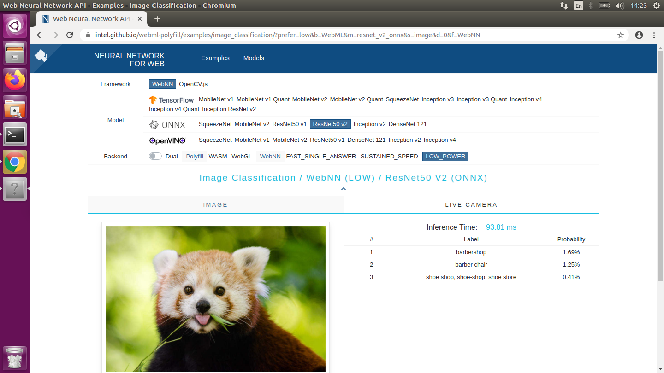Open the En keyboard layout indicator
The image size is (664, 373).
pyautogui.click(x=578, y=6)
